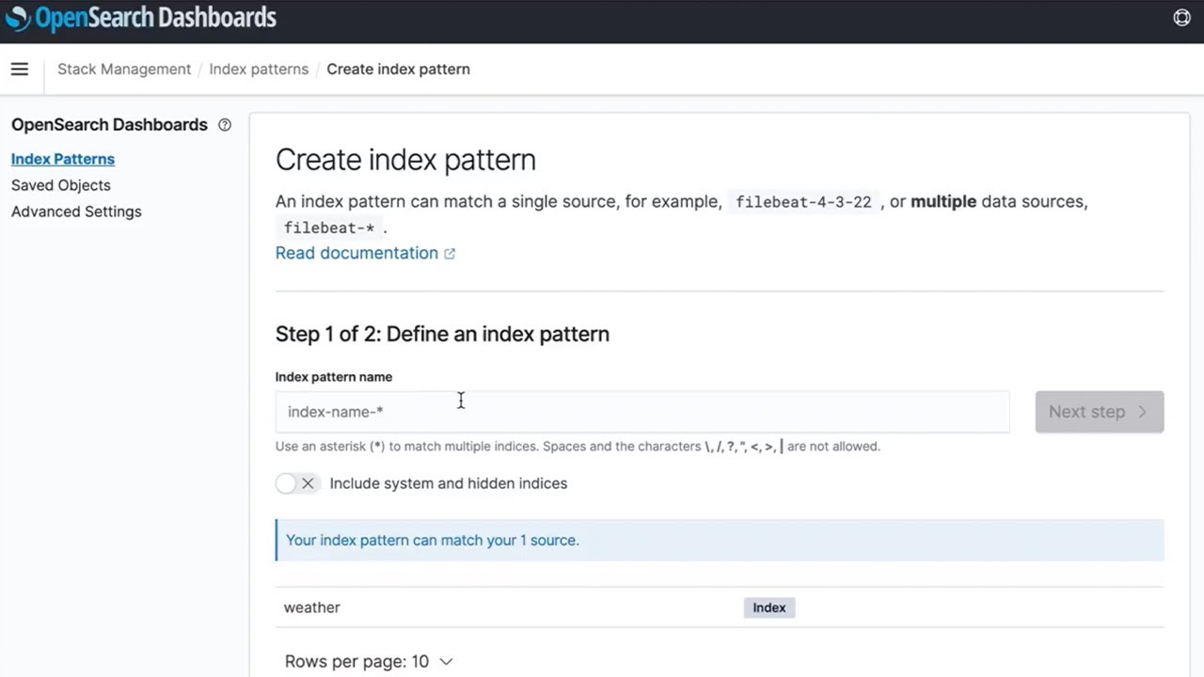Click the help icon beside OpenSearch Dashboards
1204x677 pixels.
225,125
